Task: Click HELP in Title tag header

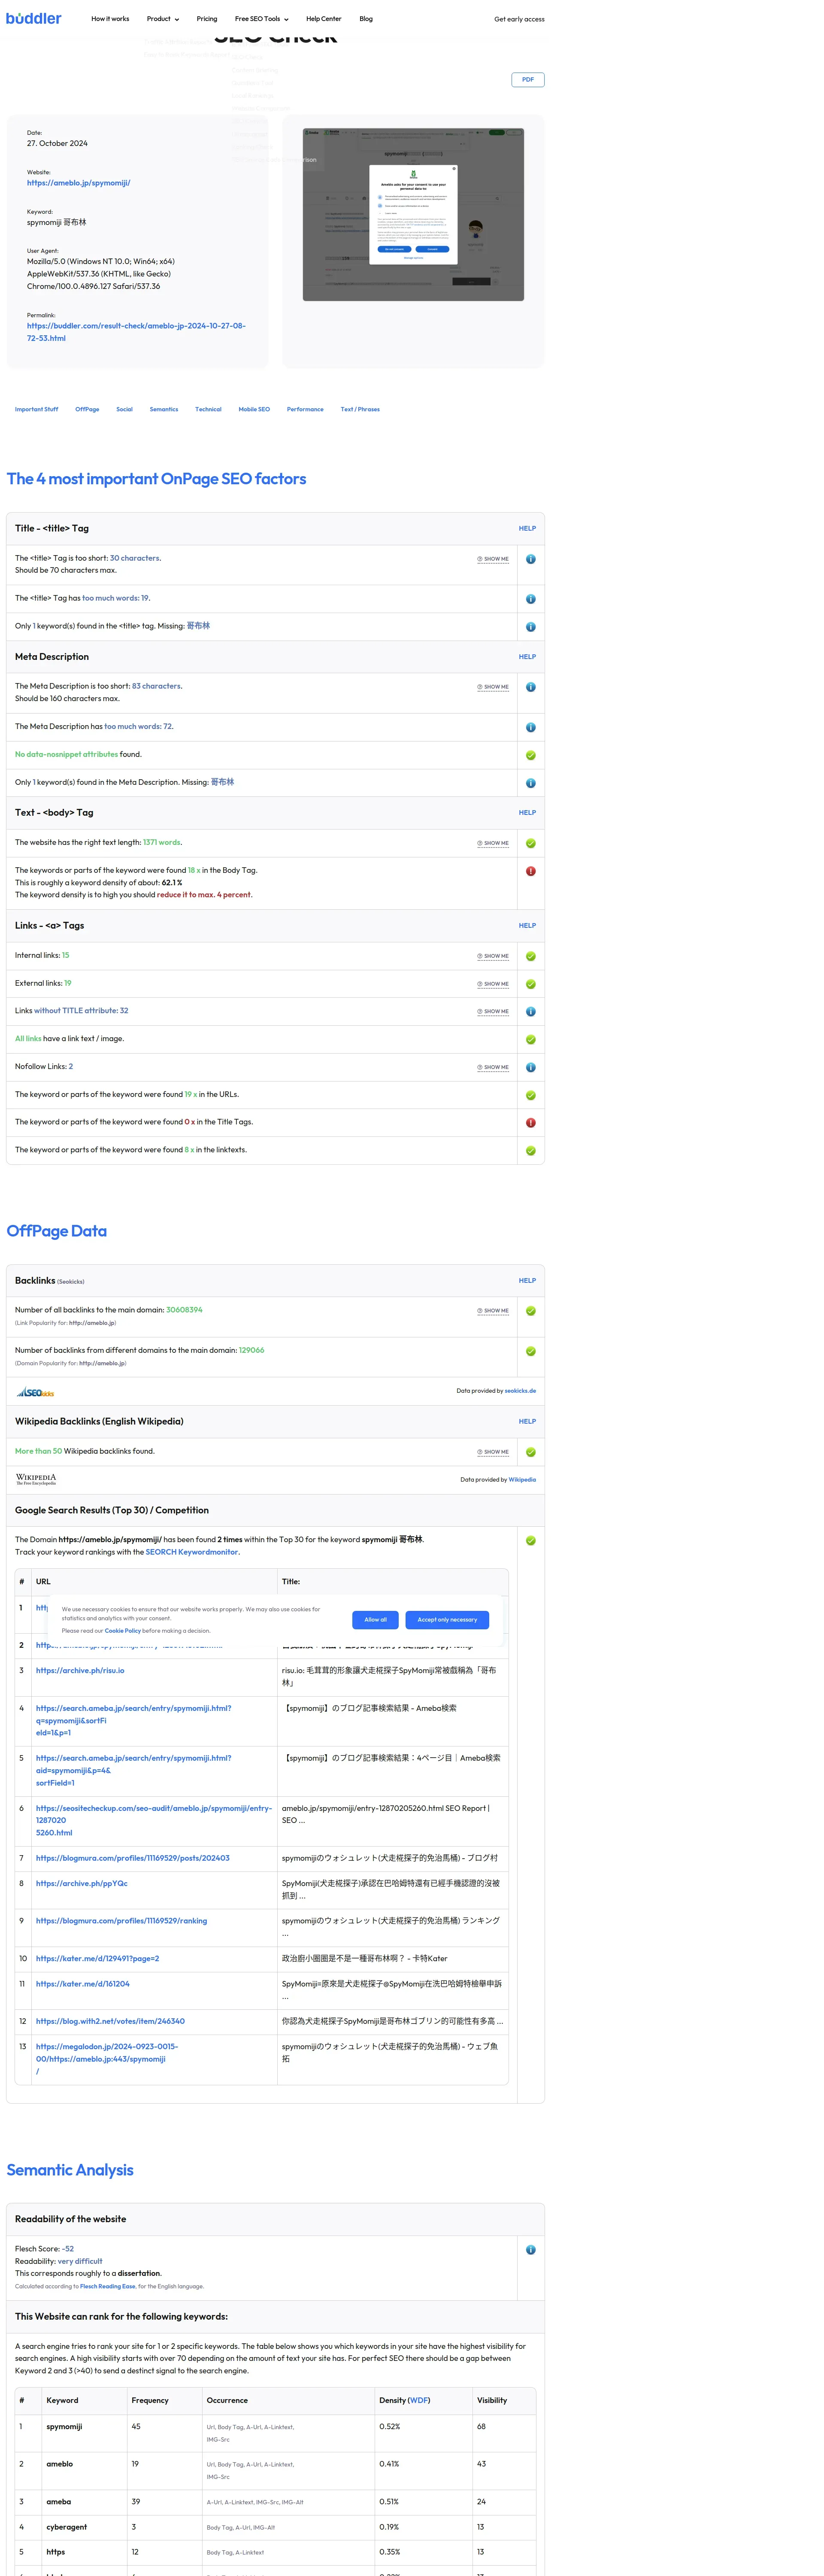Action: 527,529
